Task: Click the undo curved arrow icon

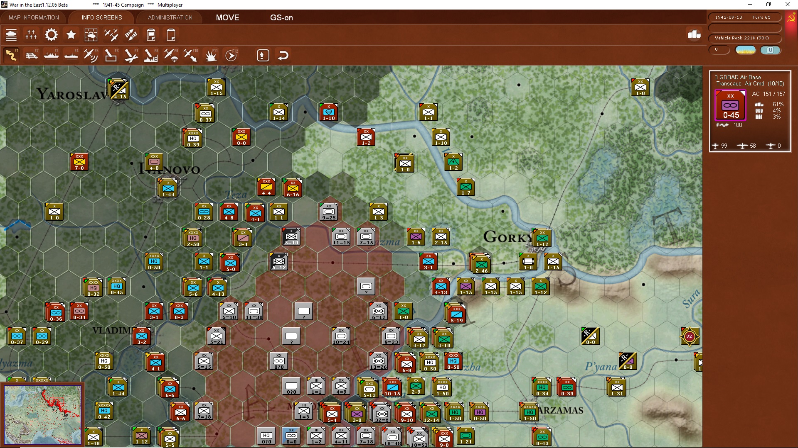Action: point(283,55)
